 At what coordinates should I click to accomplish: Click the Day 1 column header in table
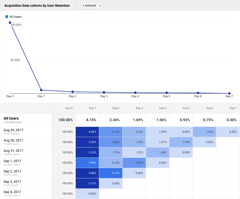tap(87, 108)
